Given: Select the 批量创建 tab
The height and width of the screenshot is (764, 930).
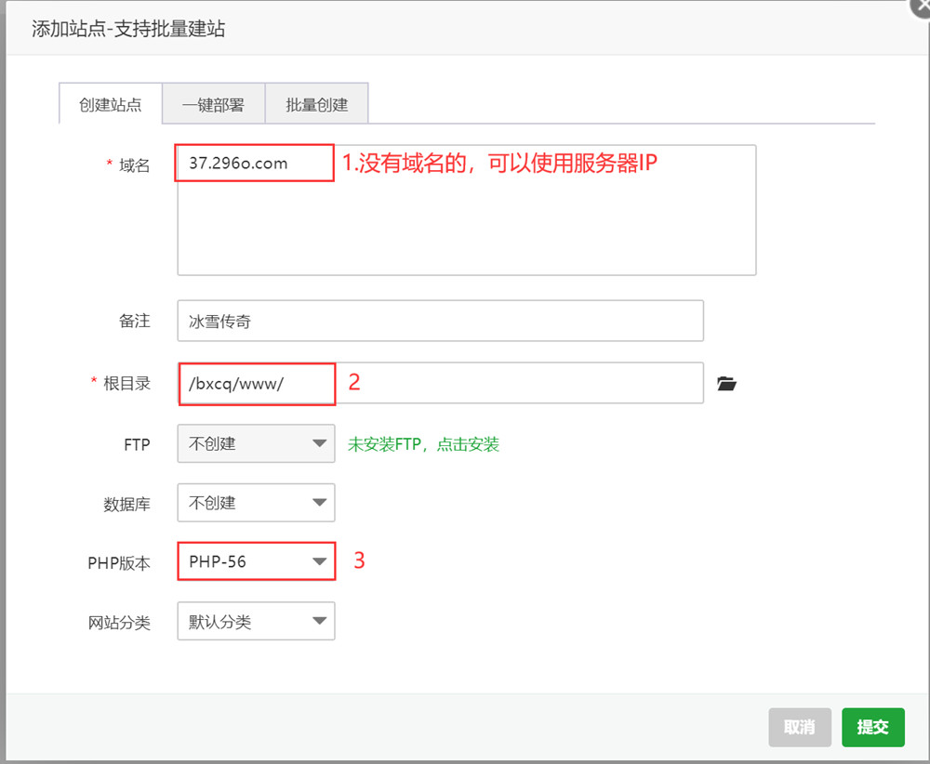Looking at the screenshot, I should point(317,104).
